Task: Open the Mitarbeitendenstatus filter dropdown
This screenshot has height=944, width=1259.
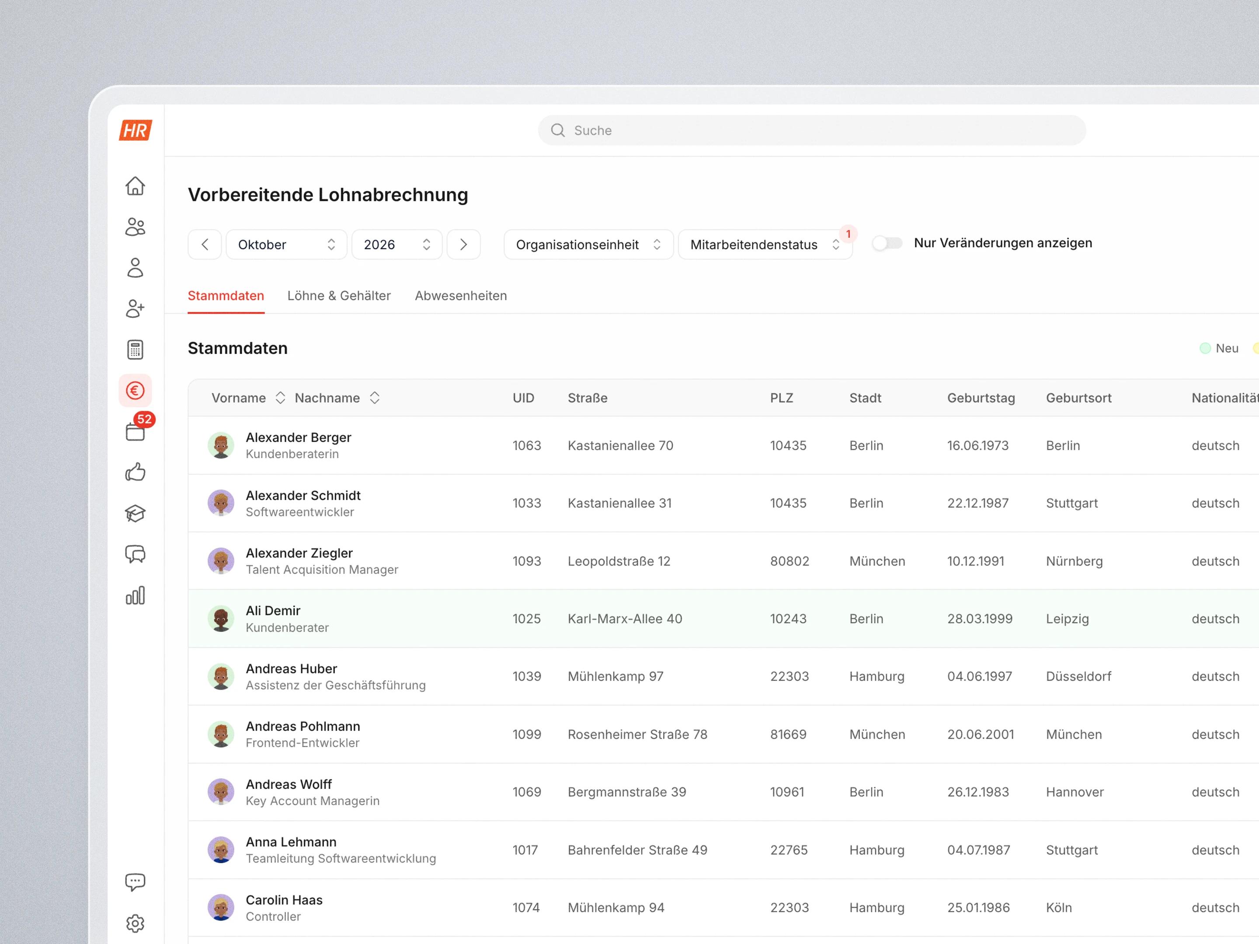Action: click(765, 245)
